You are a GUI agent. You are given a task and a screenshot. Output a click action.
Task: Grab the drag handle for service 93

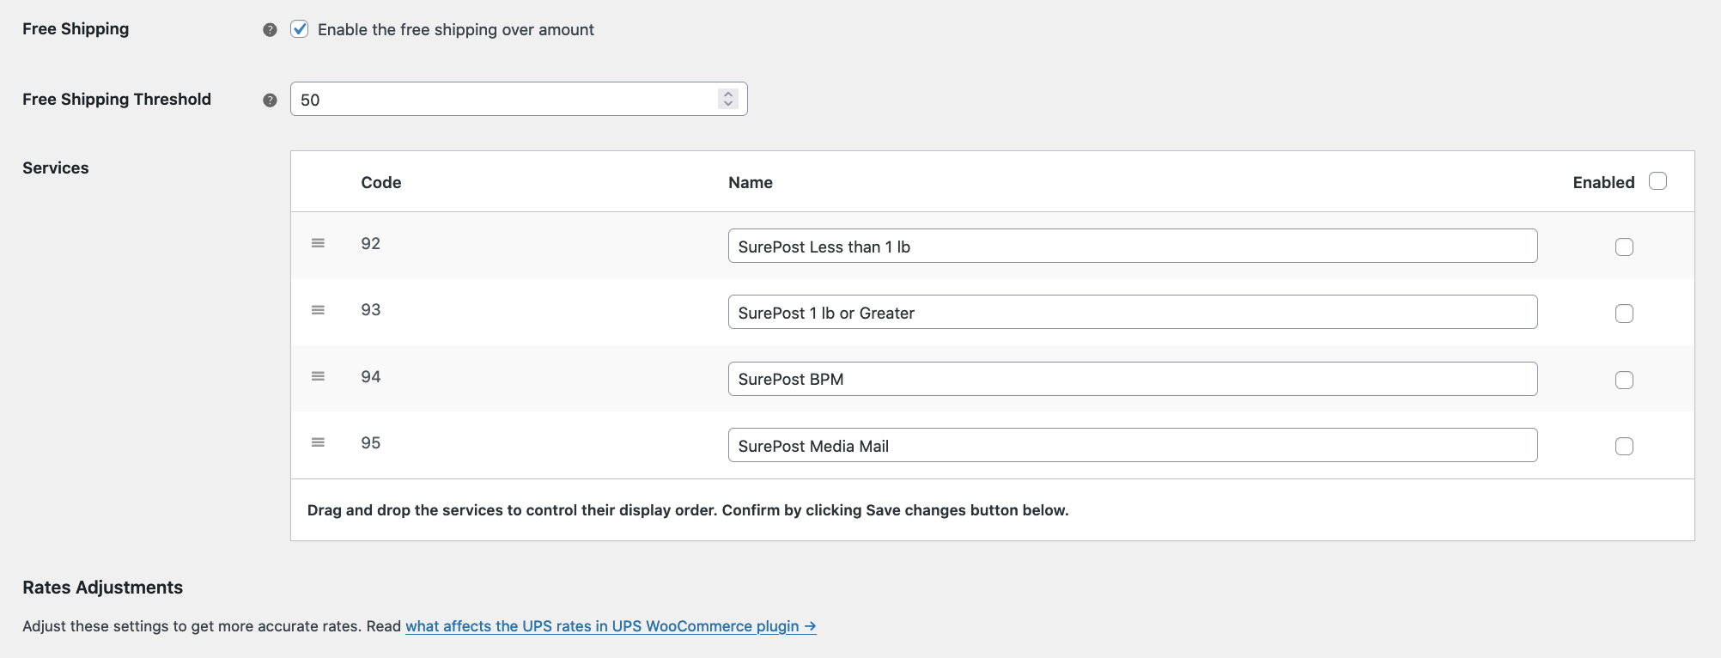[x=318, y=310]
